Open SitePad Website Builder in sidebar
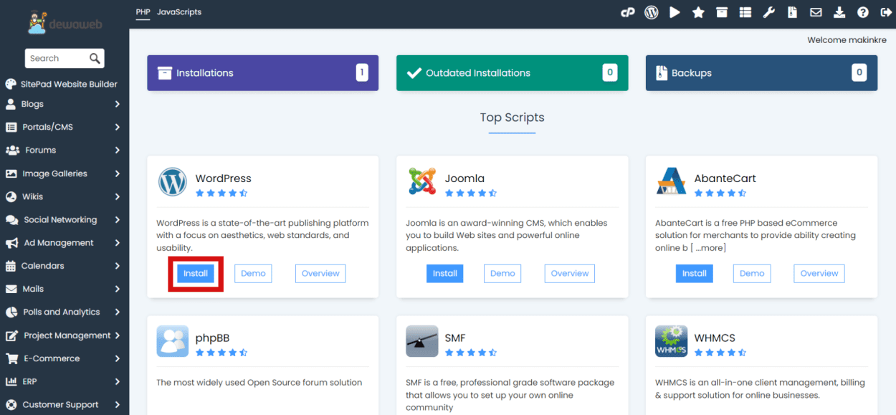 tap(61, 84)
